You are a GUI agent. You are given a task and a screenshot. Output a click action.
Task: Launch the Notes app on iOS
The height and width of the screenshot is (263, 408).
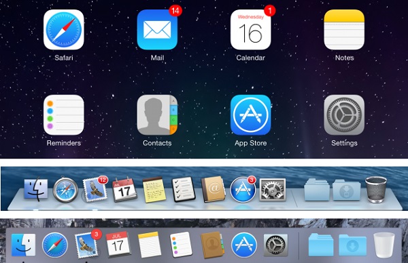(344, 30)
